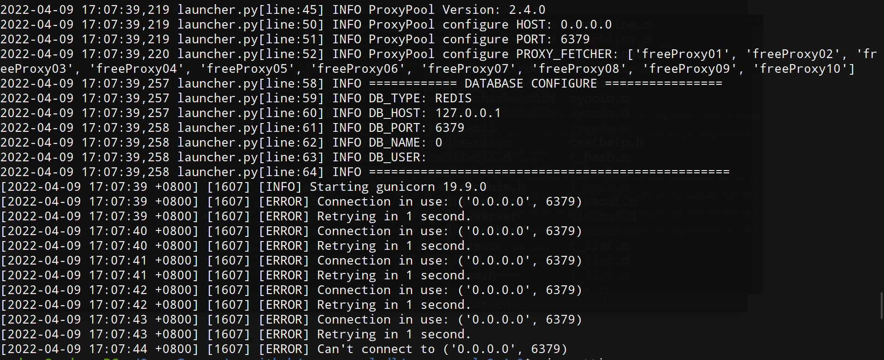The height and width of the screenshot is (360, 884).
Task: Select the DB_NAME: 0 line
Action: [x=221, y=142]
